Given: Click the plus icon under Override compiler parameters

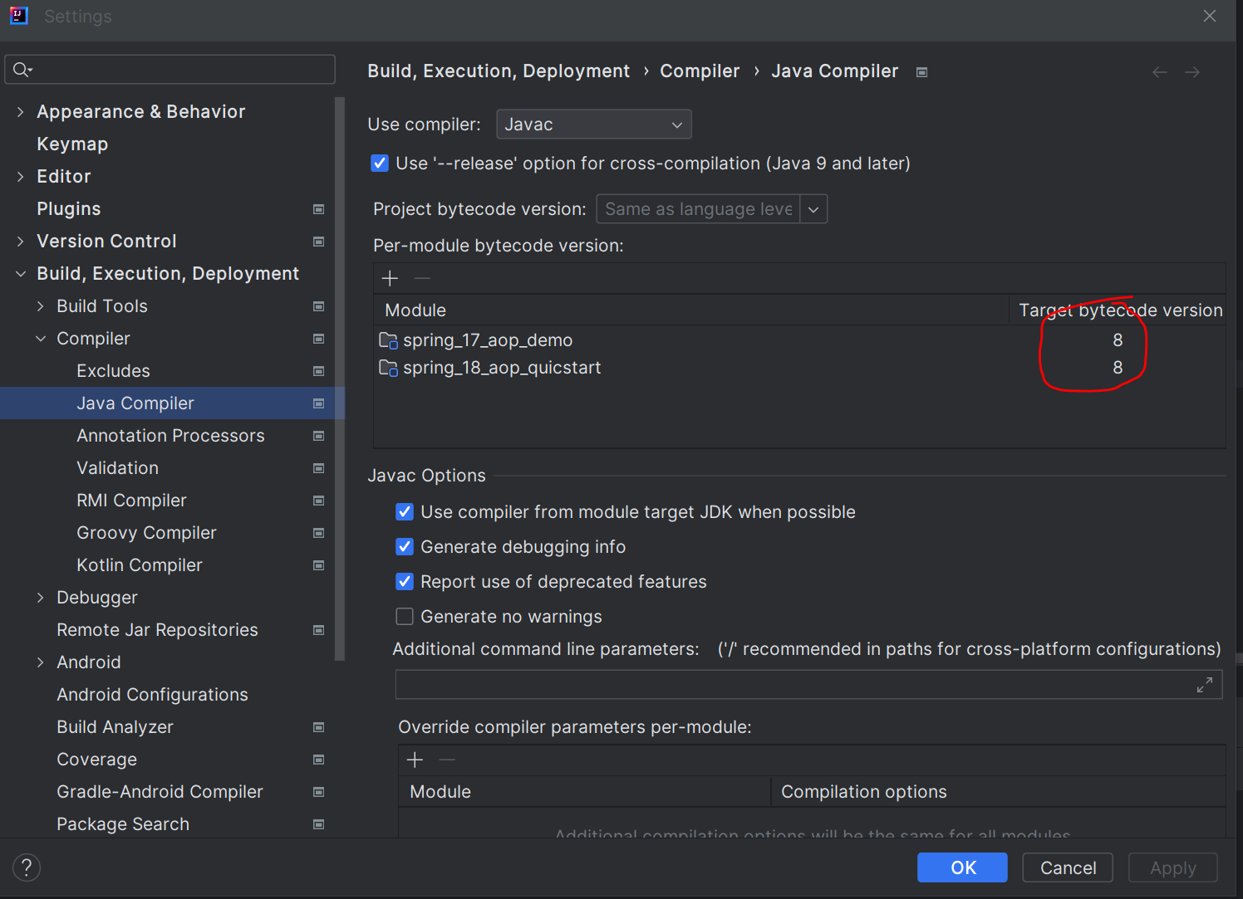Looking at the screenshot, I should [415, 760].
